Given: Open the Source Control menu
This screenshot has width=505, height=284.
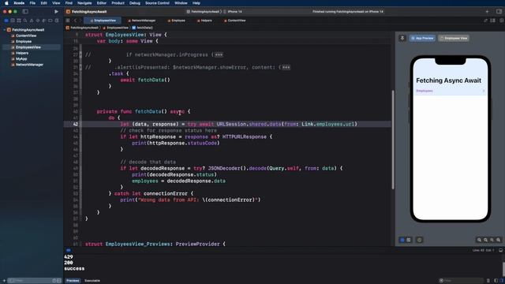Looking at the screenshot, I should [x=157, y=3].
